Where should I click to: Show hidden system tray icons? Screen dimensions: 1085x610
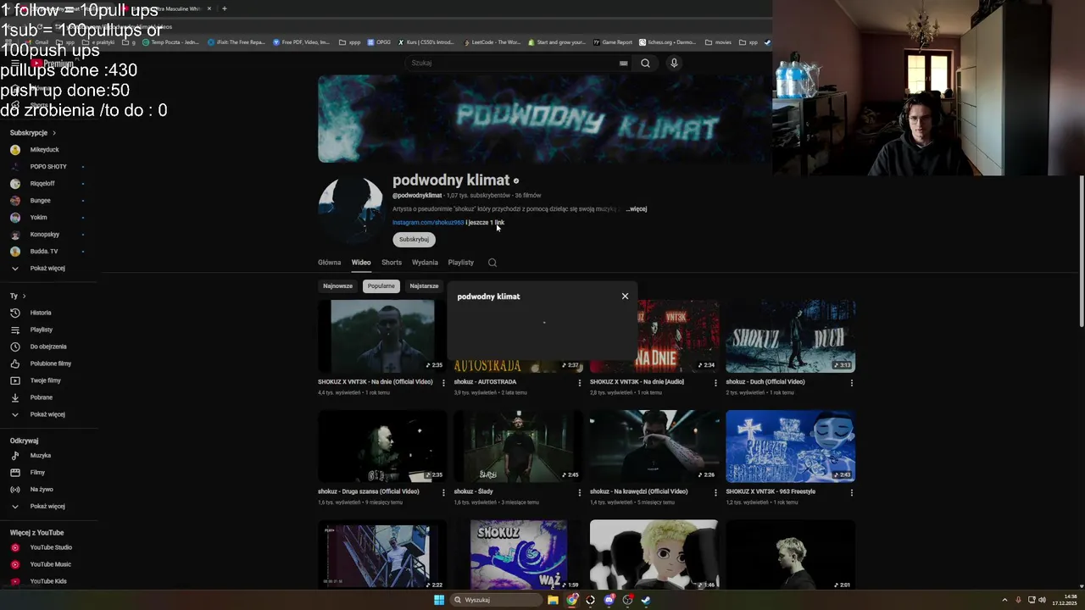[1004, 600]
